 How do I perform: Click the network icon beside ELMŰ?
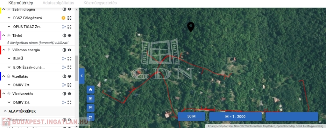click(64, 59)
